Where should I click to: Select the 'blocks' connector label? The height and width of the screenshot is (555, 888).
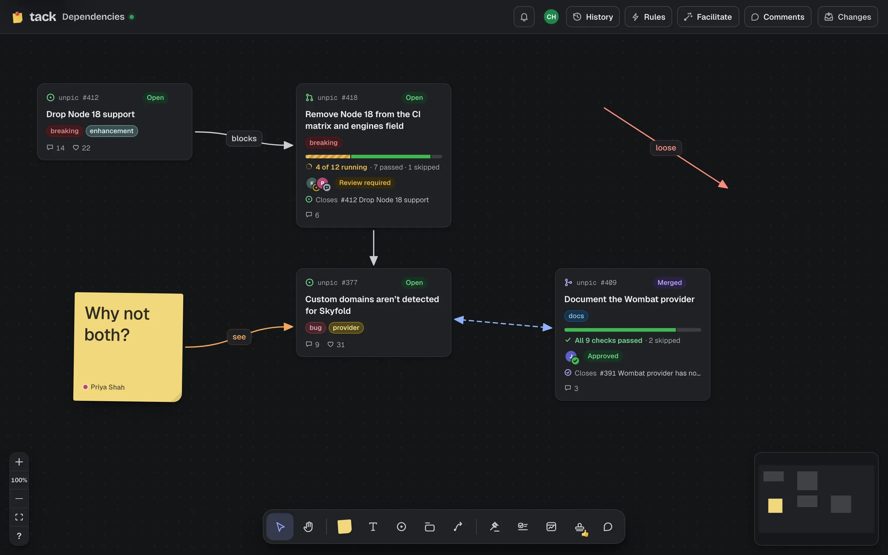click(244, 138)
